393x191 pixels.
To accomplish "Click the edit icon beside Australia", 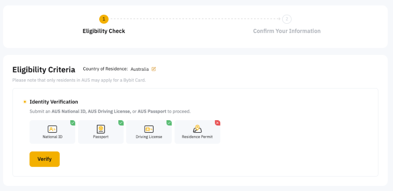I will [x=153, y=69].
